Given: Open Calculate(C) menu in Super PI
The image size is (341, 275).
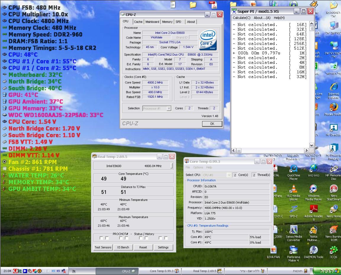Looking at the screenshot, I should (241, 18).
